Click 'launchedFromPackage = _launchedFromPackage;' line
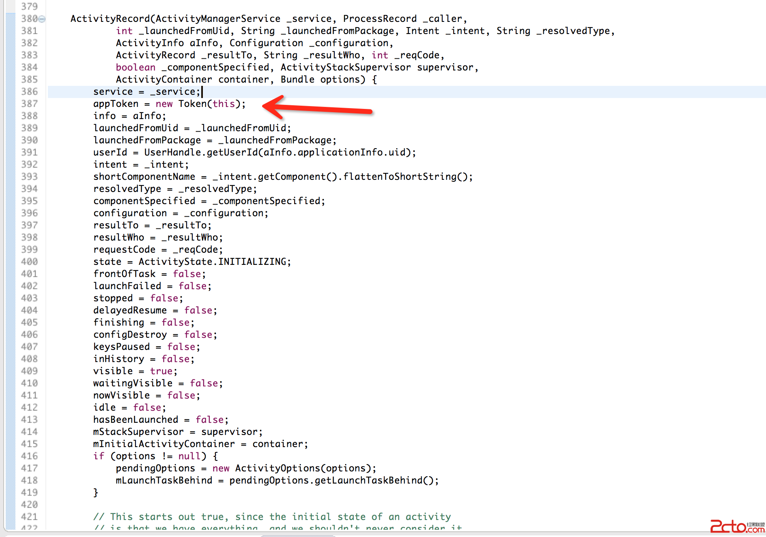This screenshot has height=537, width=766. pyautogui.click(x=215, y=140)
